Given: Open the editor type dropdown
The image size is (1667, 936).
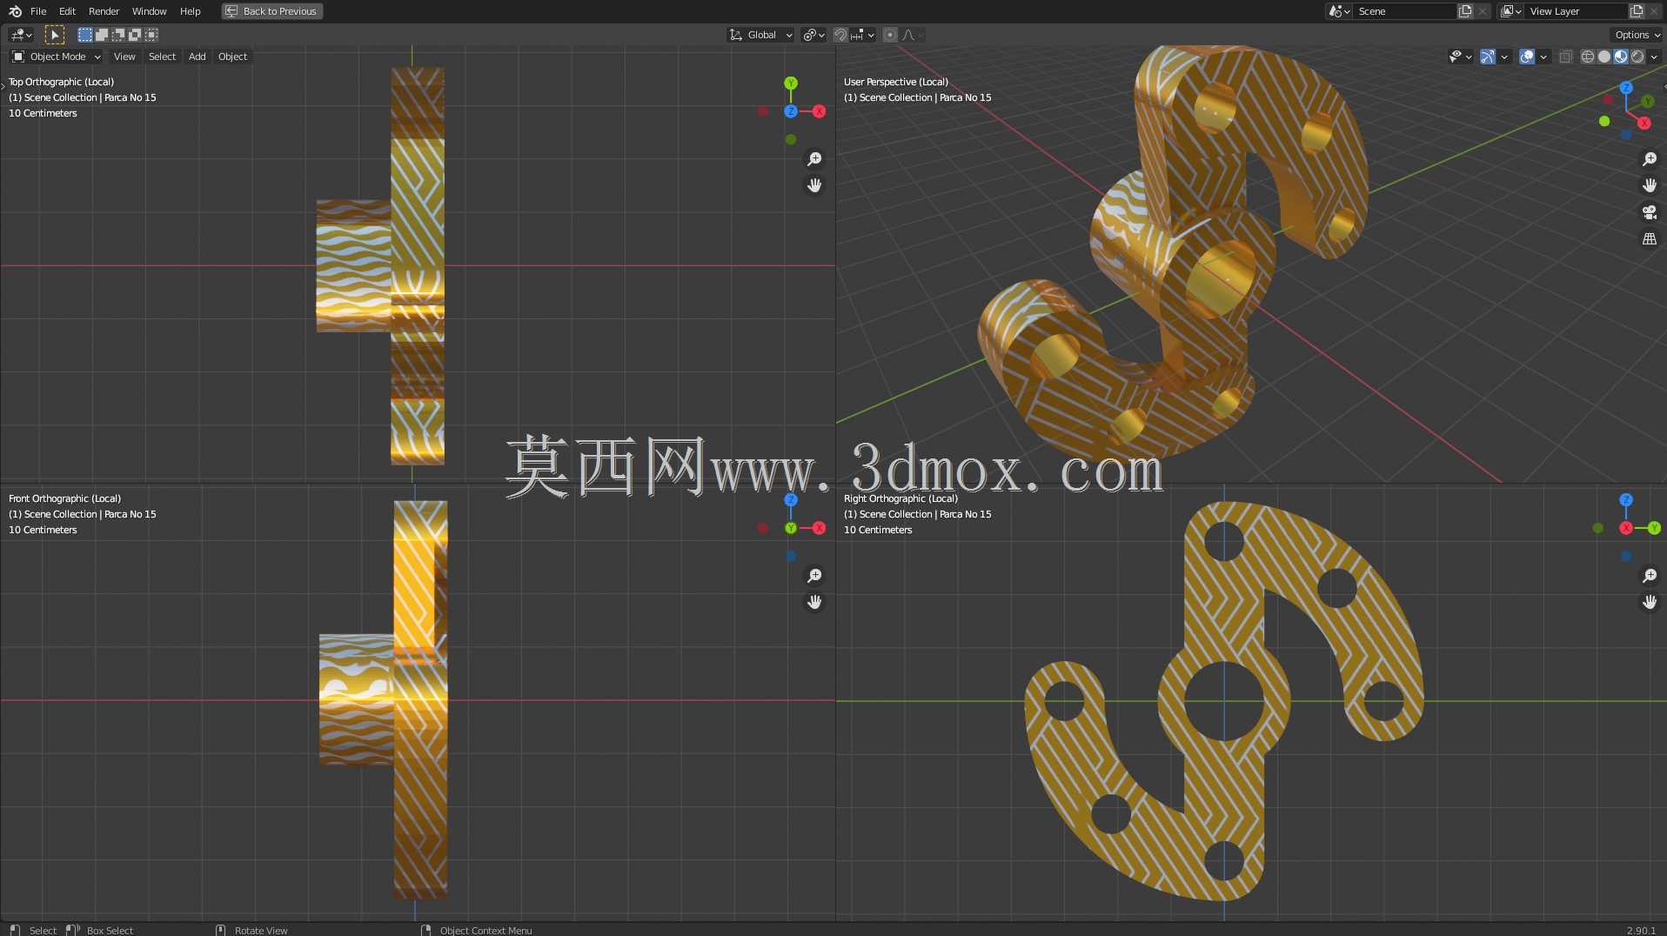Looking at the screenshot, I should (x=21, y=35).
